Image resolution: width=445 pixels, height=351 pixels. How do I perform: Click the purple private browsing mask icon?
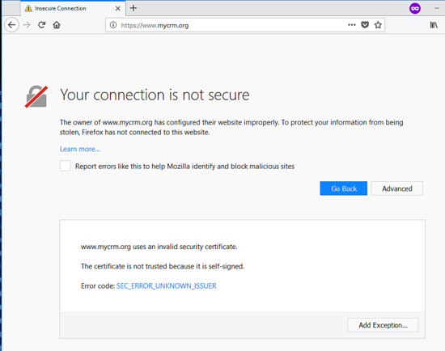(415, 8)
